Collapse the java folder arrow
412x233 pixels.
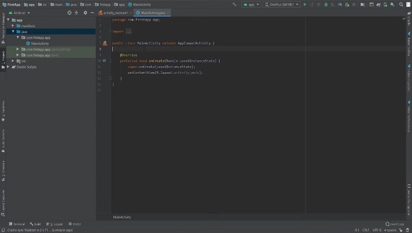(13, 31)
